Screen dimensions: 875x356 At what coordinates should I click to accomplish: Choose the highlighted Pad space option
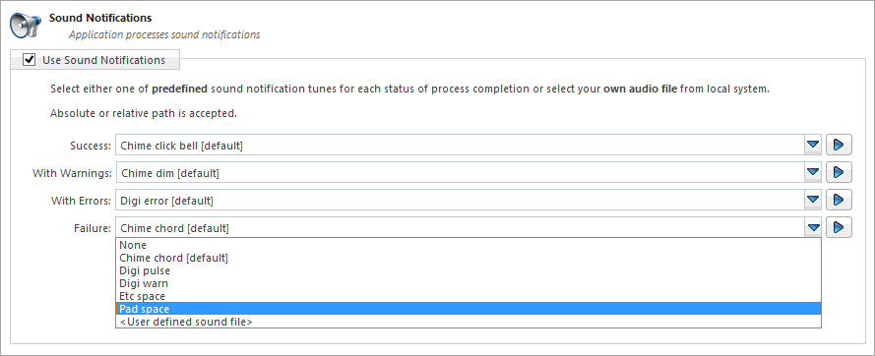[469, 309]
